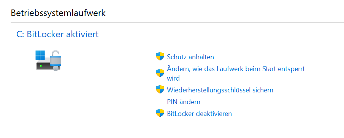Click the Betriebssystemlaufwerk section heading

coord(58,13)
